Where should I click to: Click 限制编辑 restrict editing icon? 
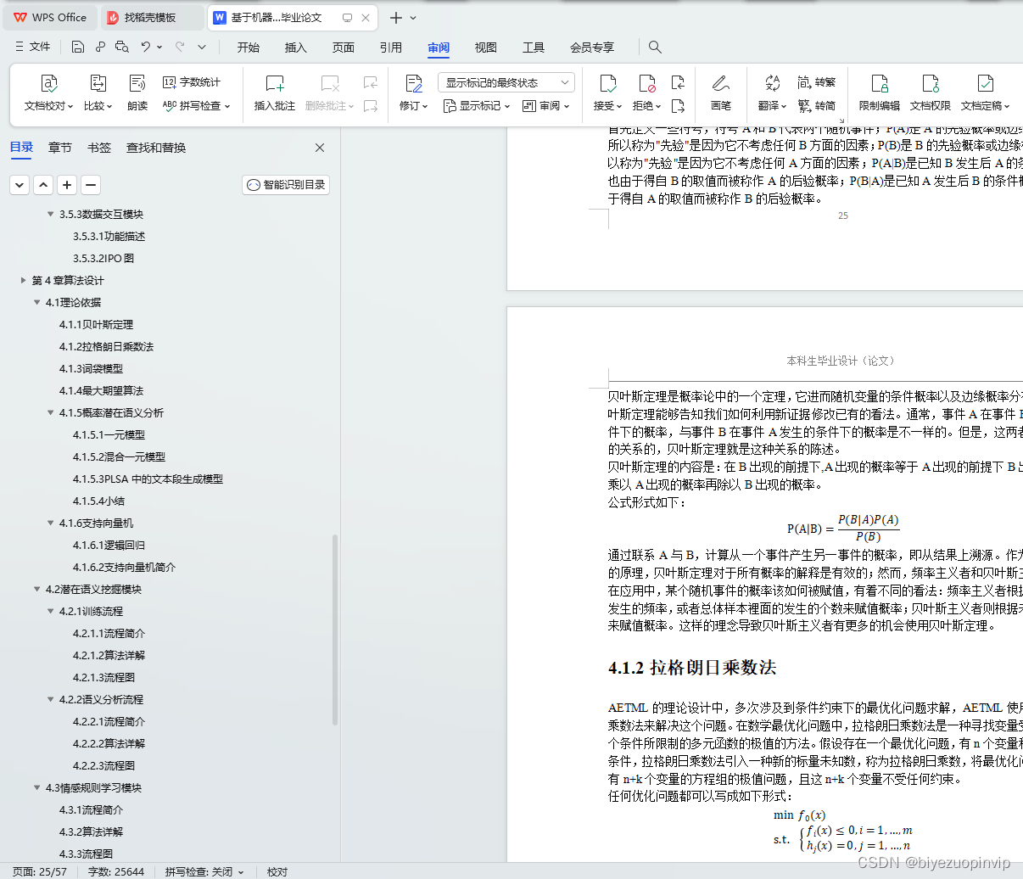click(x=880, y=83)
